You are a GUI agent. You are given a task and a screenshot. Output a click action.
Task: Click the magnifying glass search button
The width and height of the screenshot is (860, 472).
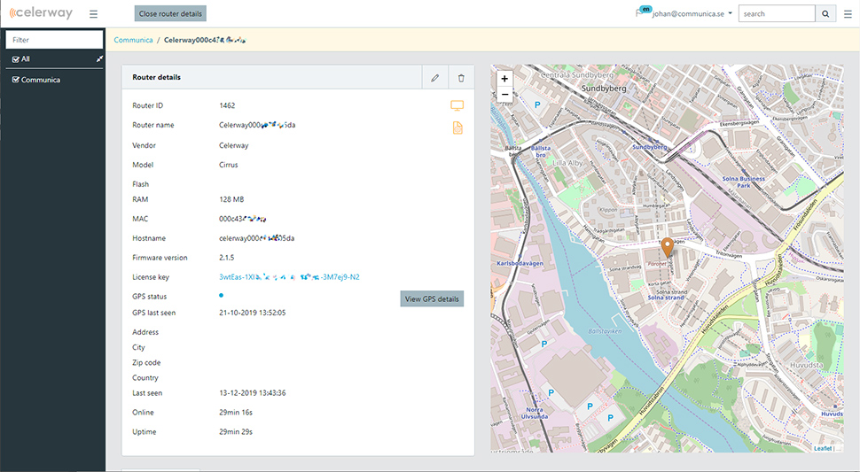pos(825,13)
